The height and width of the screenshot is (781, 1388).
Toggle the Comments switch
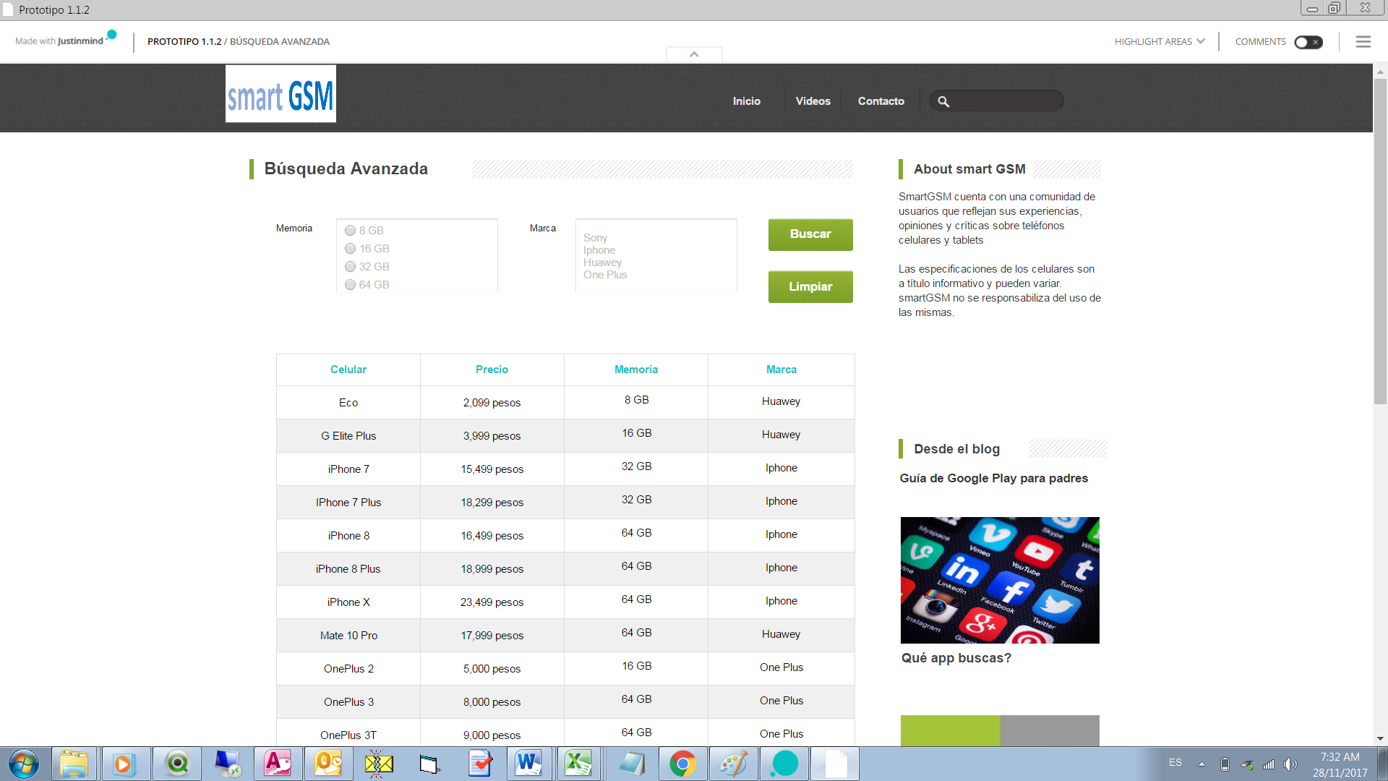1308,42
